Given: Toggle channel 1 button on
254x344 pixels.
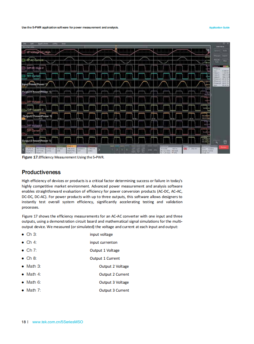Looking at the screenshot, I should coord(112,149).
